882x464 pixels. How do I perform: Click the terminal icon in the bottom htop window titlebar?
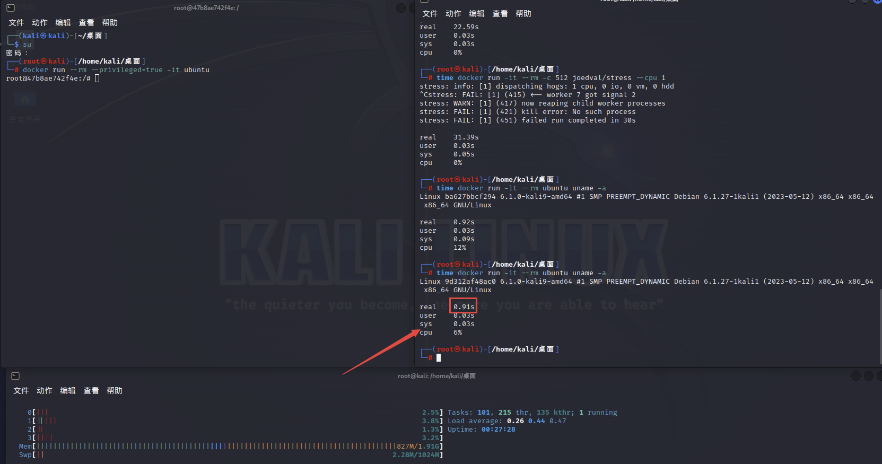click(x=15, y=376)
